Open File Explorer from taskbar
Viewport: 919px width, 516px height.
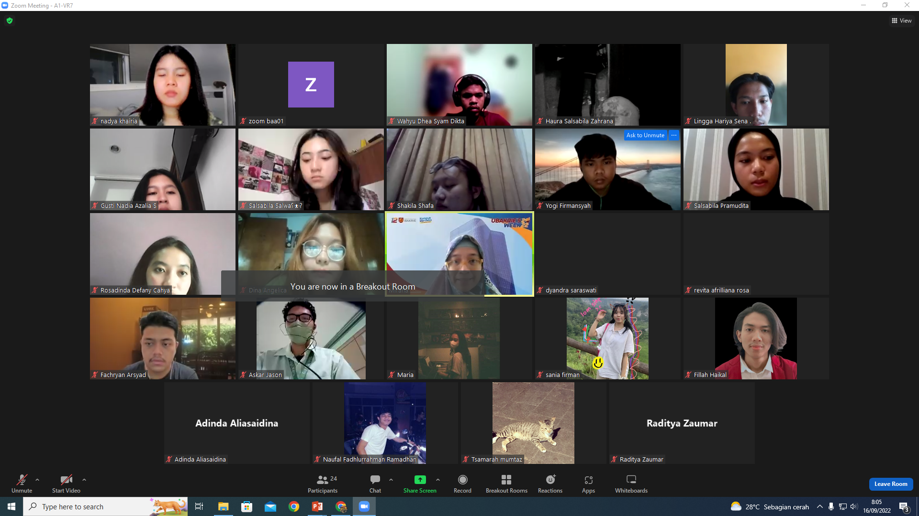[223, 506]
